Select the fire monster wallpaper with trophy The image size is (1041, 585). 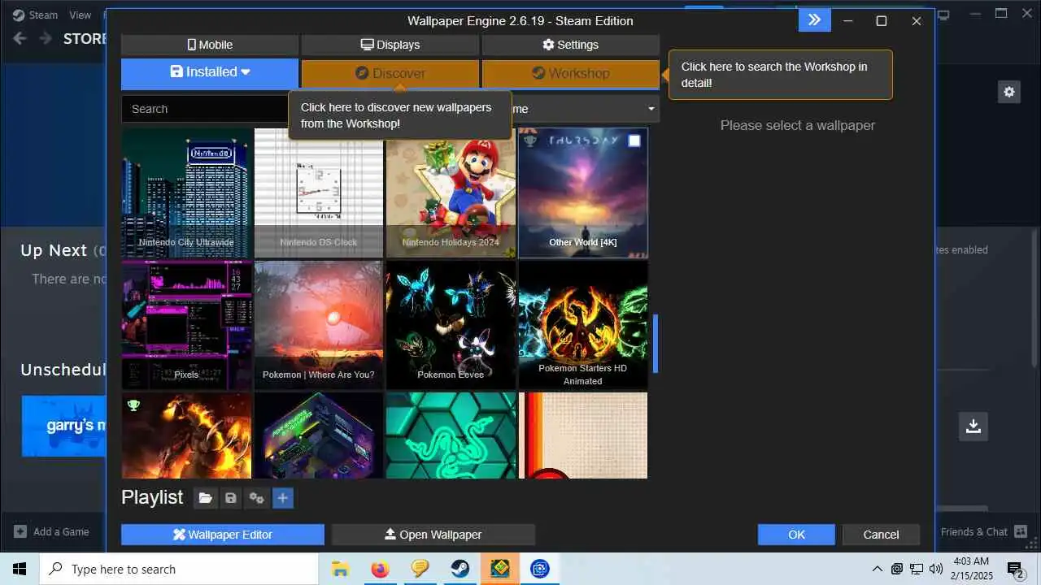tap(186, 435)
